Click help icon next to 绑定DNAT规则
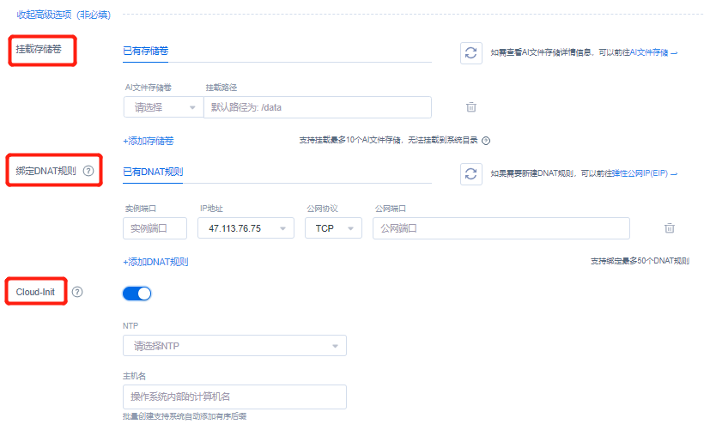 pyautogui.click(x=88, y=171)
